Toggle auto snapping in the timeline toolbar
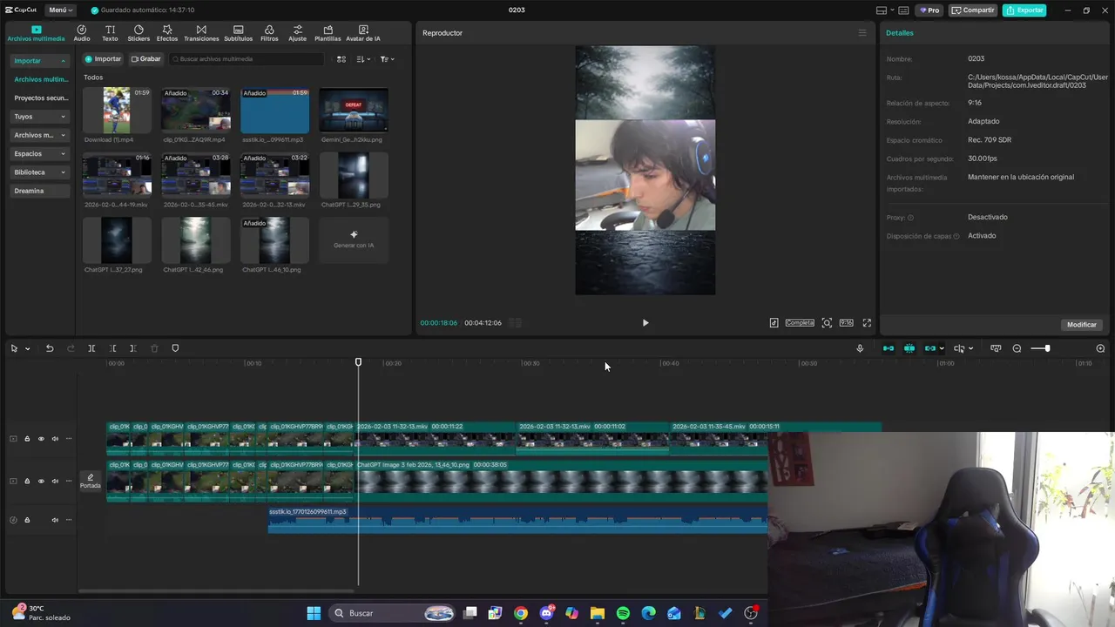This screenshot has width=1115, height=627. coord(909,348)
